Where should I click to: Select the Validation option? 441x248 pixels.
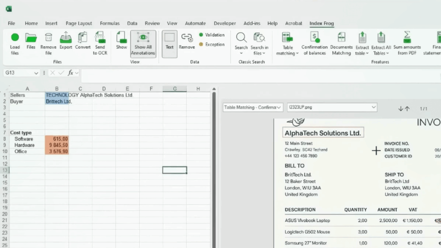click(212, 35)
